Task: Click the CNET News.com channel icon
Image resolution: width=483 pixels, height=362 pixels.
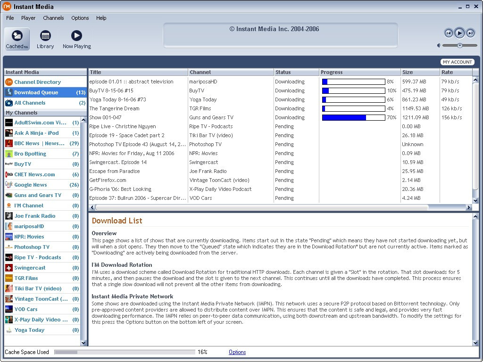Action: pyautogui.click(x=9, y=174)
